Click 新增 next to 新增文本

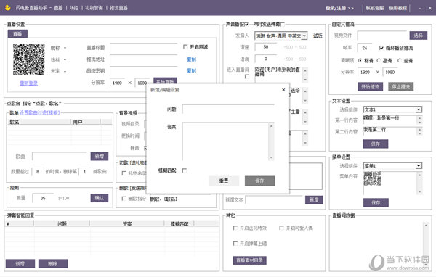(x=314, y=199)
